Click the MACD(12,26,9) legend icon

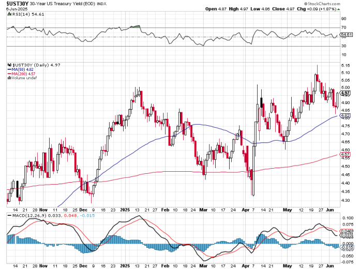point(9,215)
